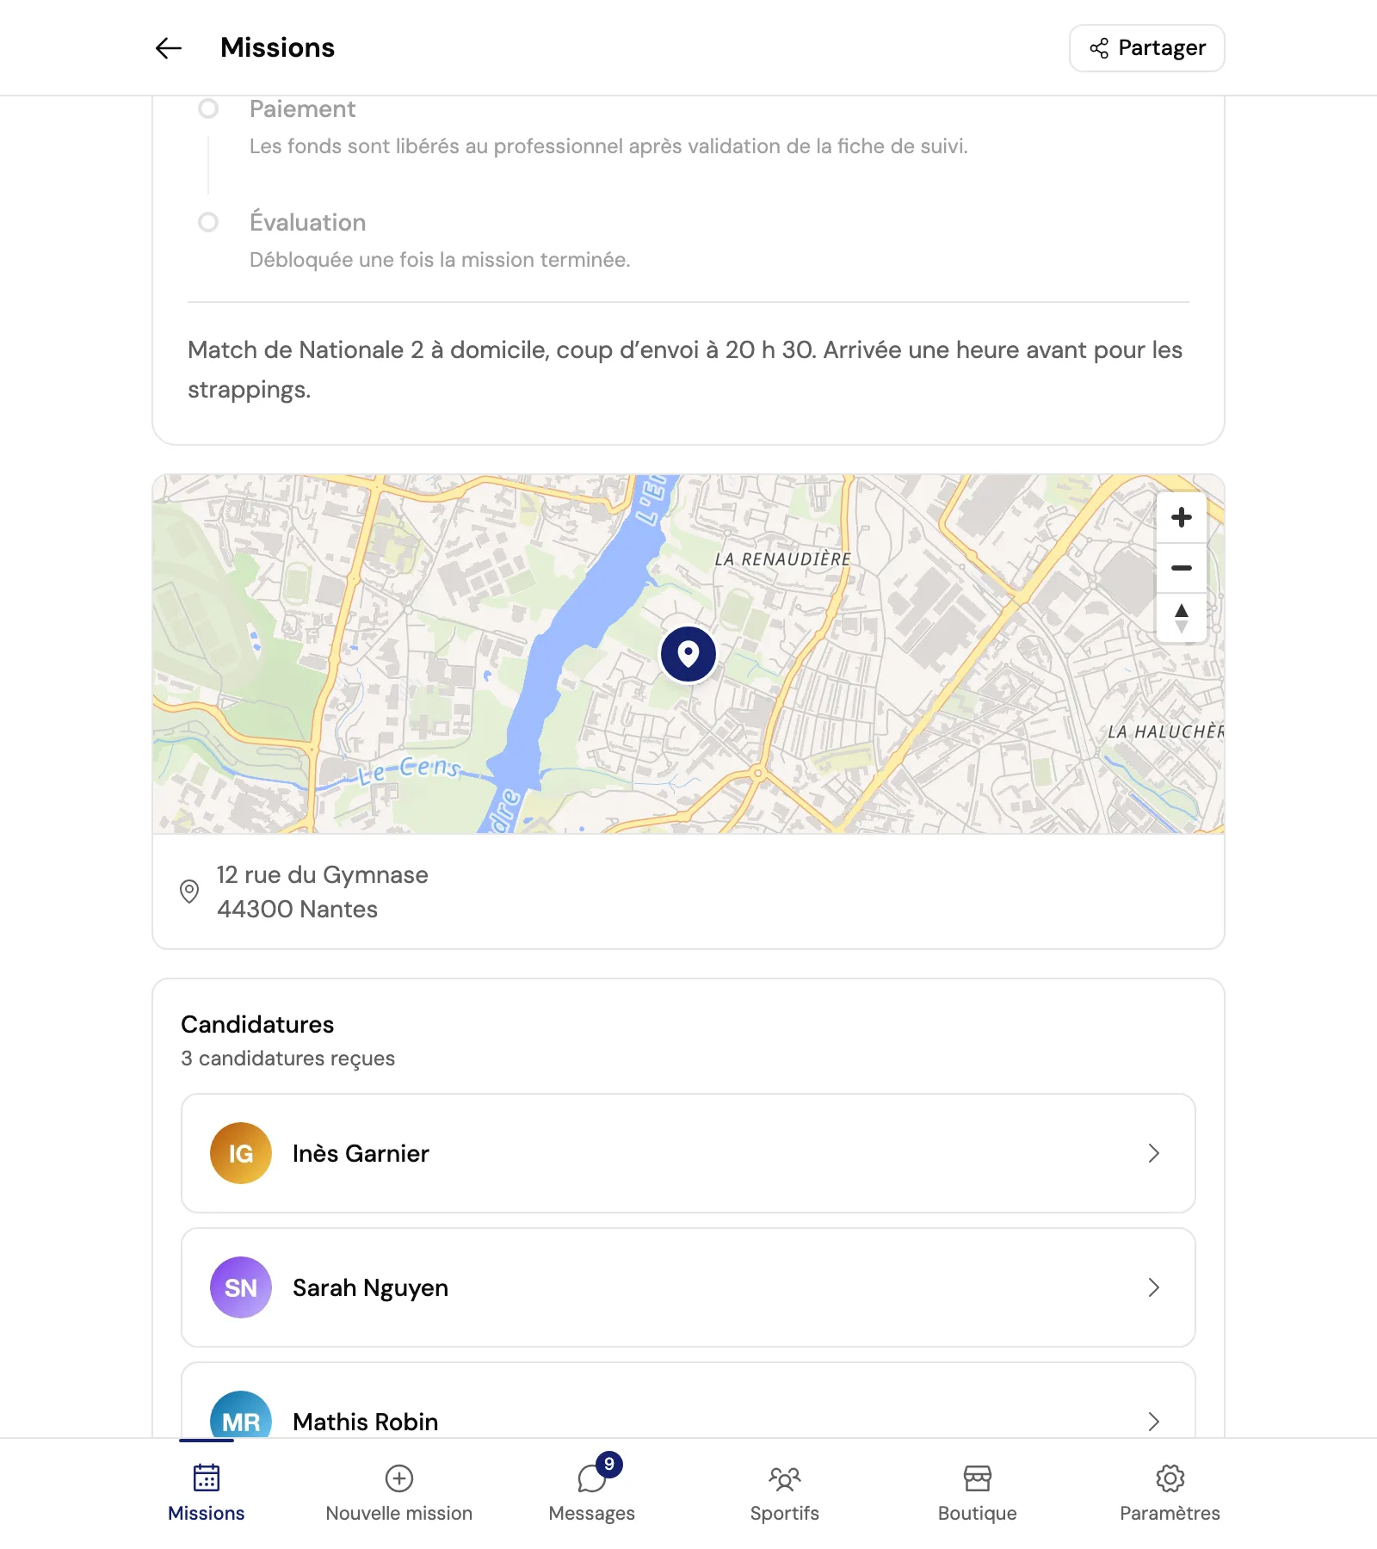Open the Missions tab
1377x1549 pixels.
click(207, 1494)
